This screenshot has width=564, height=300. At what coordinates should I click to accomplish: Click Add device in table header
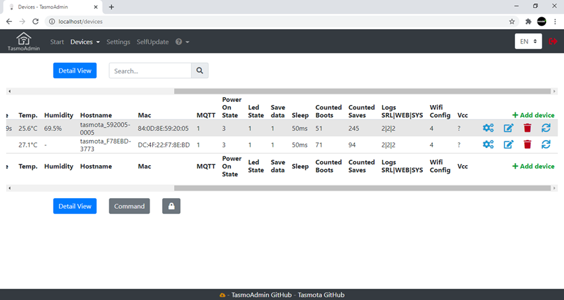[x=533, y=115]
